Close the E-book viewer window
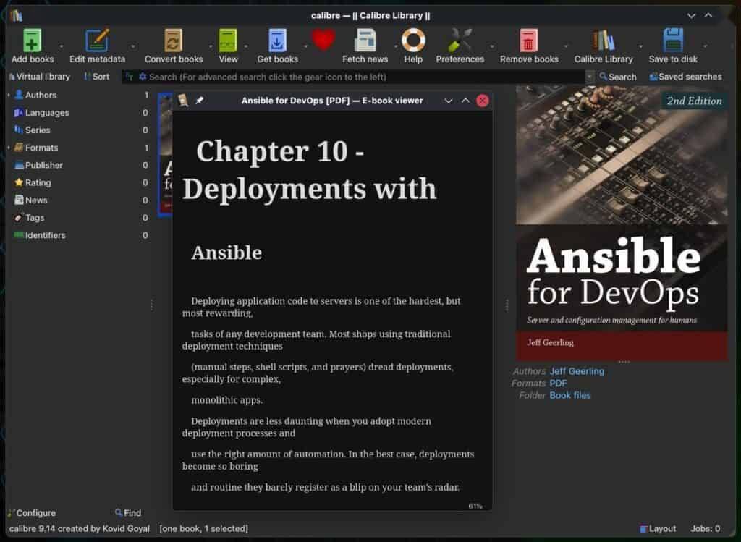 [483, 101]
